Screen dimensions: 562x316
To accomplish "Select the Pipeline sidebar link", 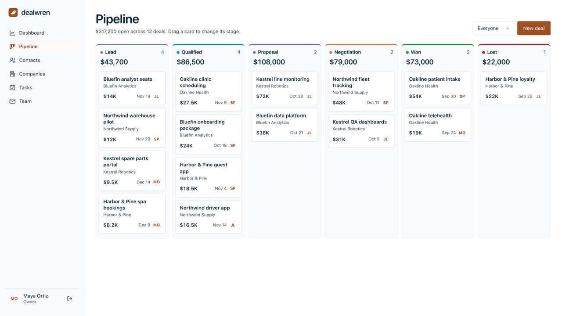I will click(42, 47).
